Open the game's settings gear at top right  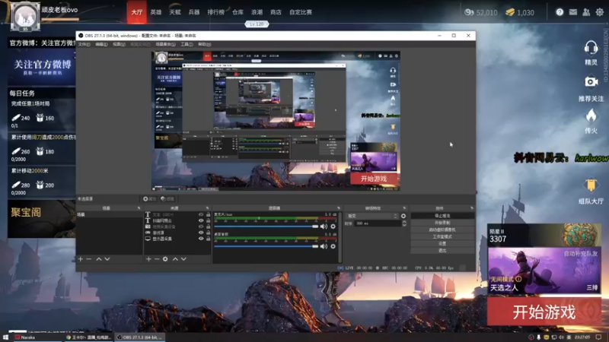coord(600,12)
